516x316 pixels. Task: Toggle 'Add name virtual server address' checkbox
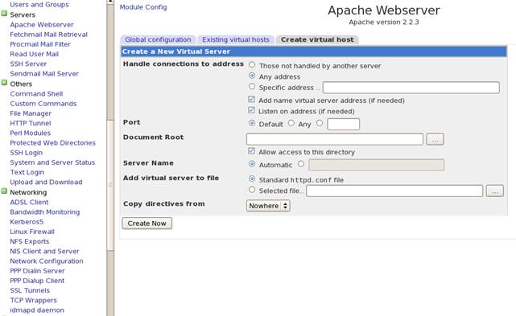[x=251, y=100]
